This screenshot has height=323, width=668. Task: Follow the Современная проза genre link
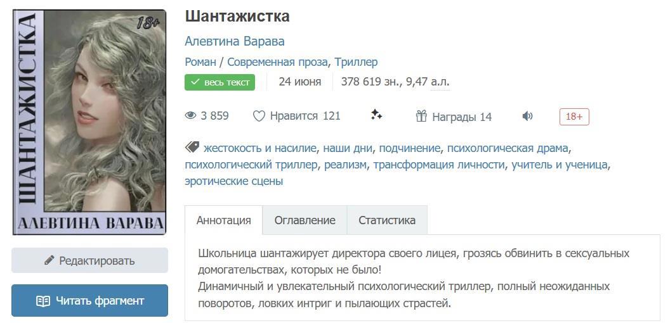277,62
